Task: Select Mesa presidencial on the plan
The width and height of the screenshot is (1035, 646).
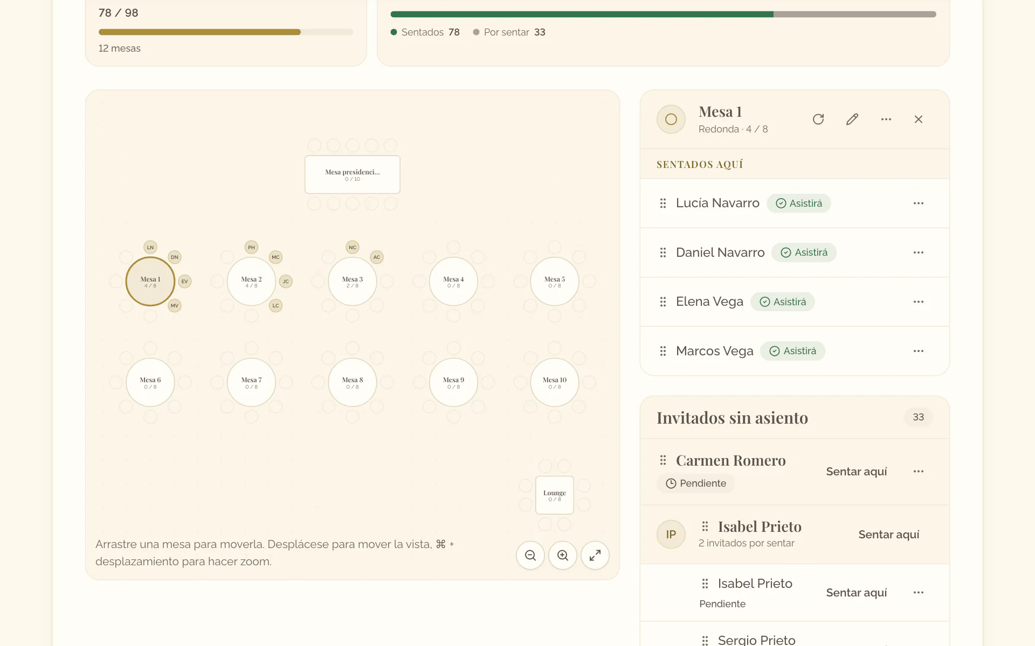Action: click(353, 174)
